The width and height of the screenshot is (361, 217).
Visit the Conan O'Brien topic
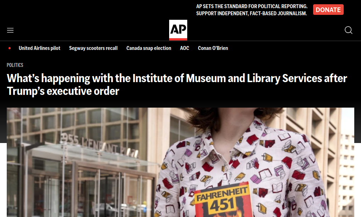coord(213,48)
